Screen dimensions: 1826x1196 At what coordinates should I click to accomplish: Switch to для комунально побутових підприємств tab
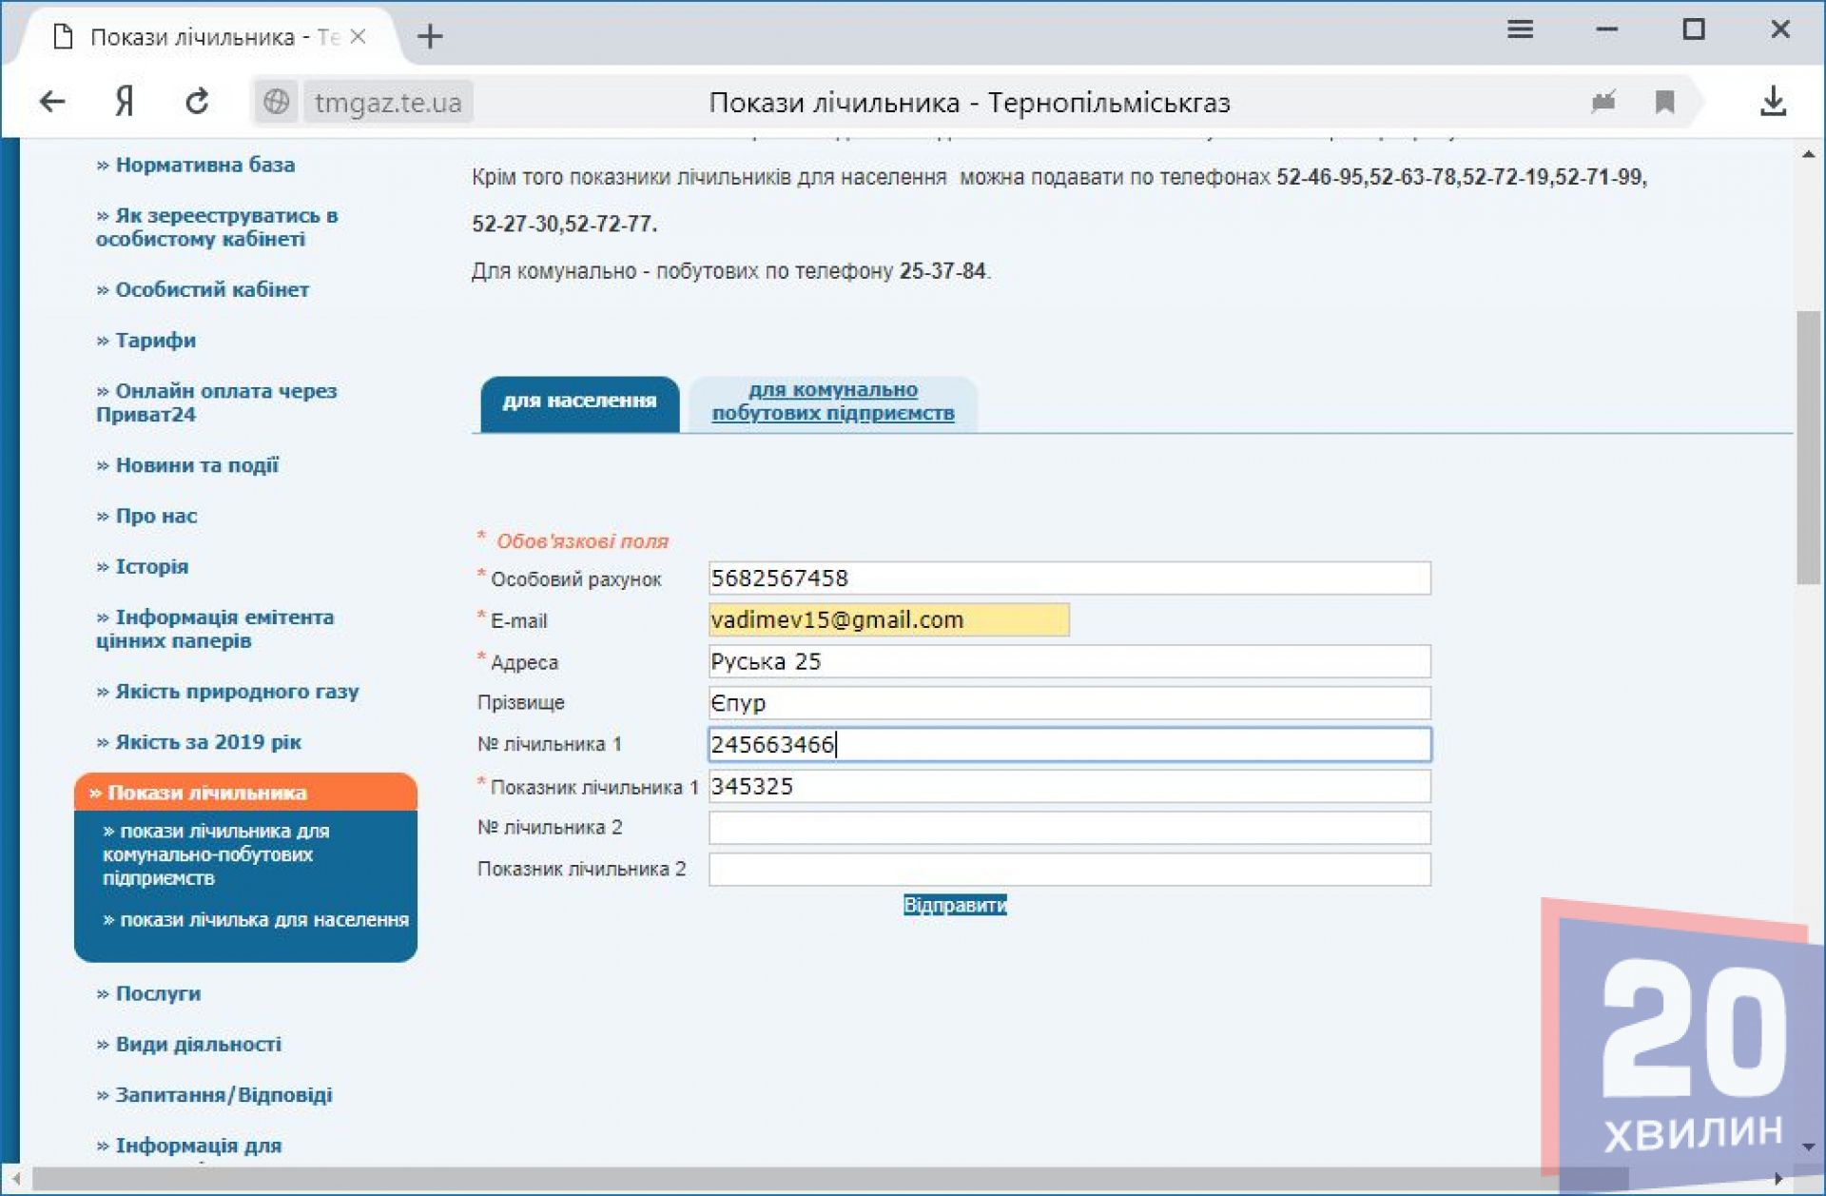pyautogui.click(x=832, y=402)
